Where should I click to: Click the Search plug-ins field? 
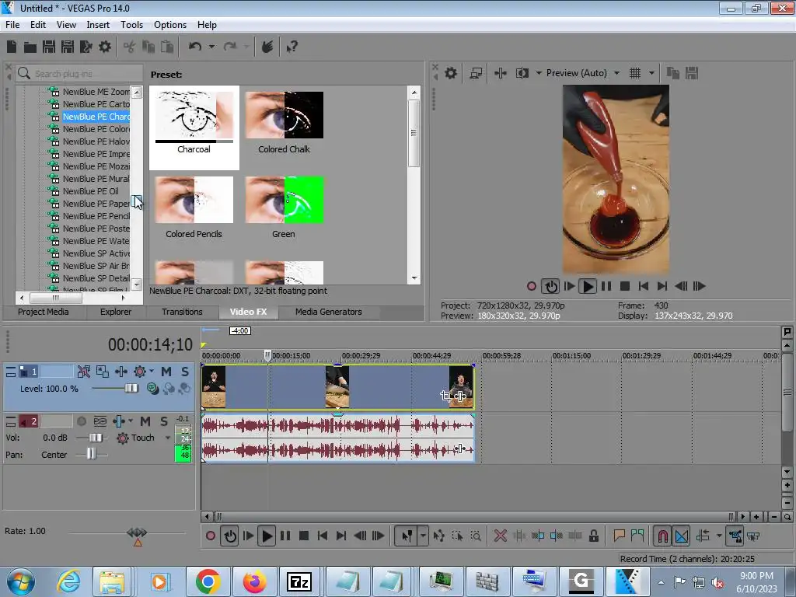(80, 74)
